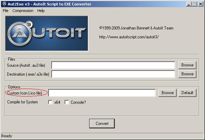205x140 pixels.
Task: Open the Help menu
Action: click(41, 11)
